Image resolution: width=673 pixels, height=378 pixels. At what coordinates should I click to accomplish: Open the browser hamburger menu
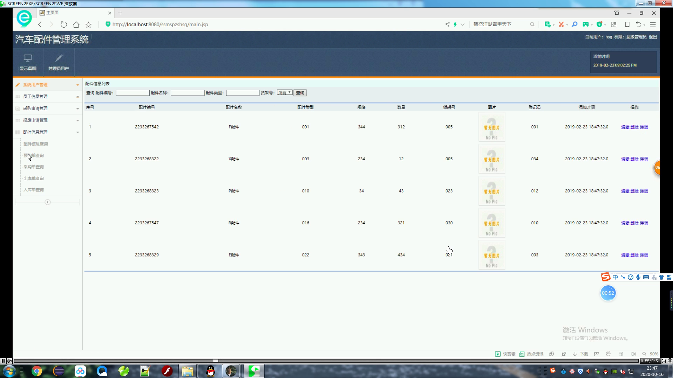(653, 24)
